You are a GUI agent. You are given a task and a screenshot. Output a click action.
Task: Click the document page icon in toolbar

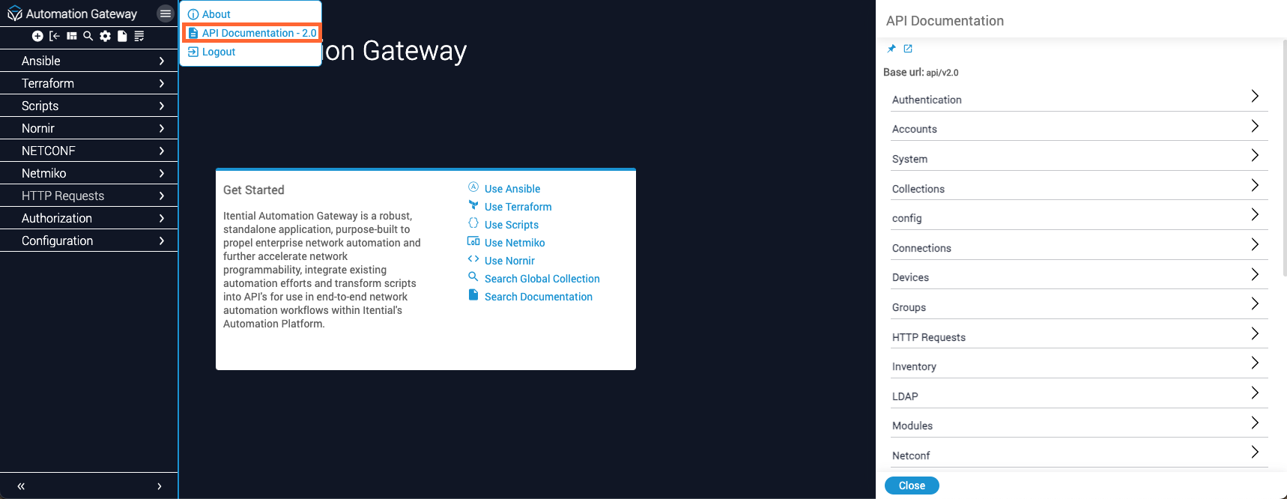pyautogui.click(x=122, y=36)
